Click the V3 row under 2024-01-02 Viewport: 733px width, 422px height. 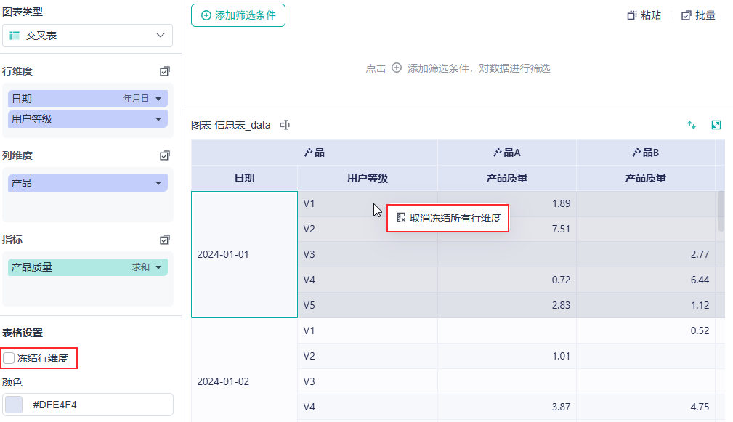(x=368, y=381)
